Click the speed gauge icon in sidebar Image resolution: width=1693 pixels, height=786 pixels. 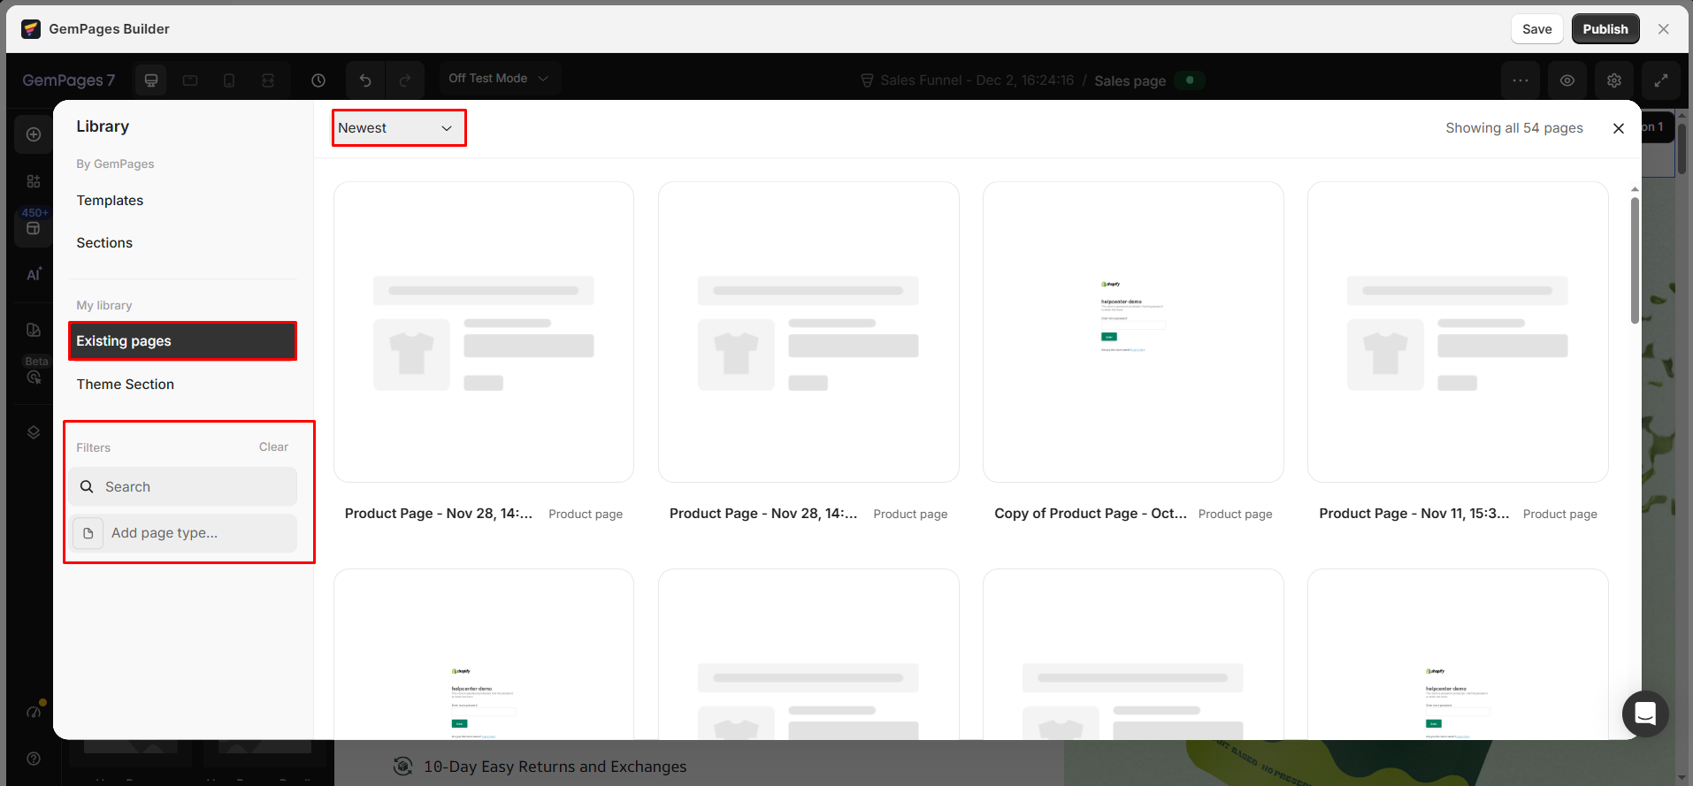(x=34, y=712)
